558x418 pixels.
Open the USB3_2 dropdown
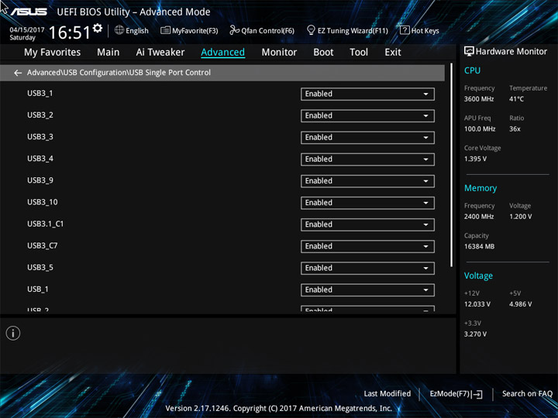point(367,116)
